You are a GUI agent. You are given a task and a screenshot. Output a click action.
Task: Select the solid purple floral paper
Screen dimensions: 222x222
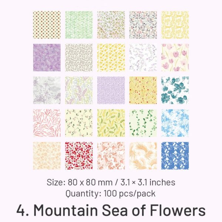[x=47, y=57]
